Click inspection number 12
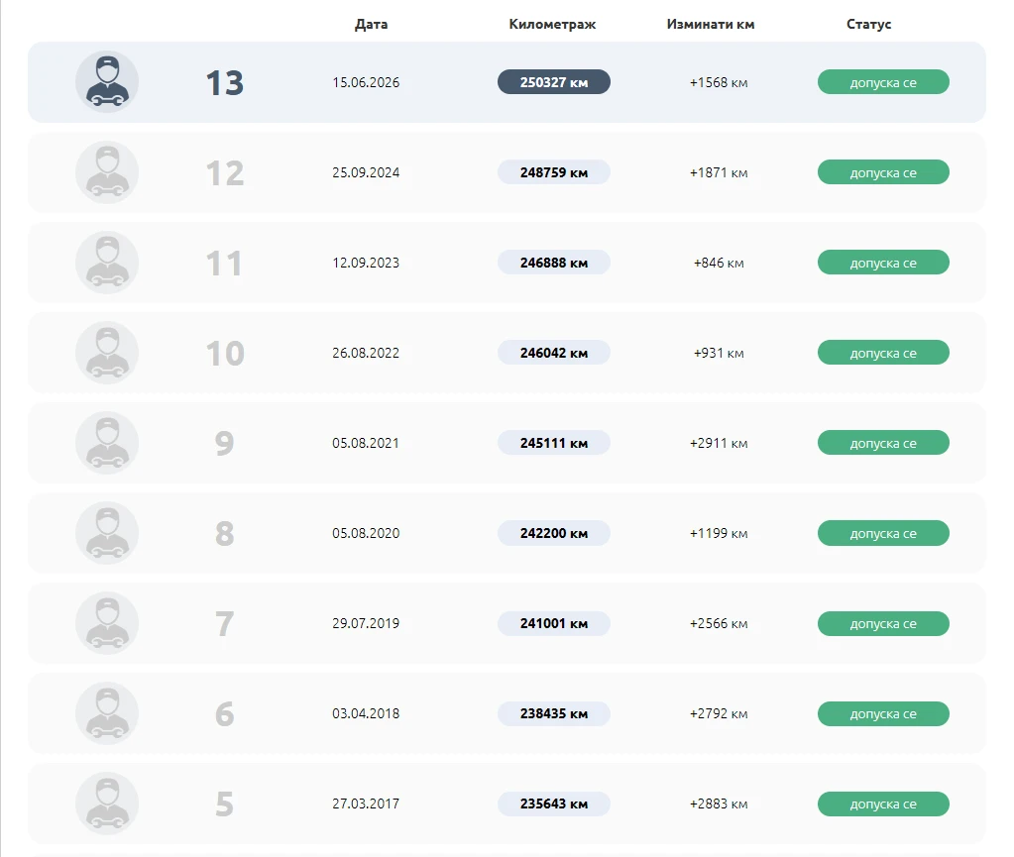Viewport: 1014px width, 857px height. [x=224, y=173]
